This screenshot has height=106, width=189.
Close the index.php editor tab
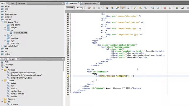79,3
